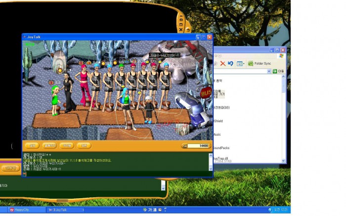Open the Explorer address bar dropdown
The width and height of the screenshot is (346, 216).
click(269, 72)
